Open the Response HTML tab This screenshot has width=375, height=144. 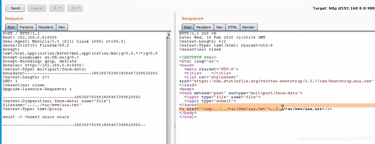233,27
